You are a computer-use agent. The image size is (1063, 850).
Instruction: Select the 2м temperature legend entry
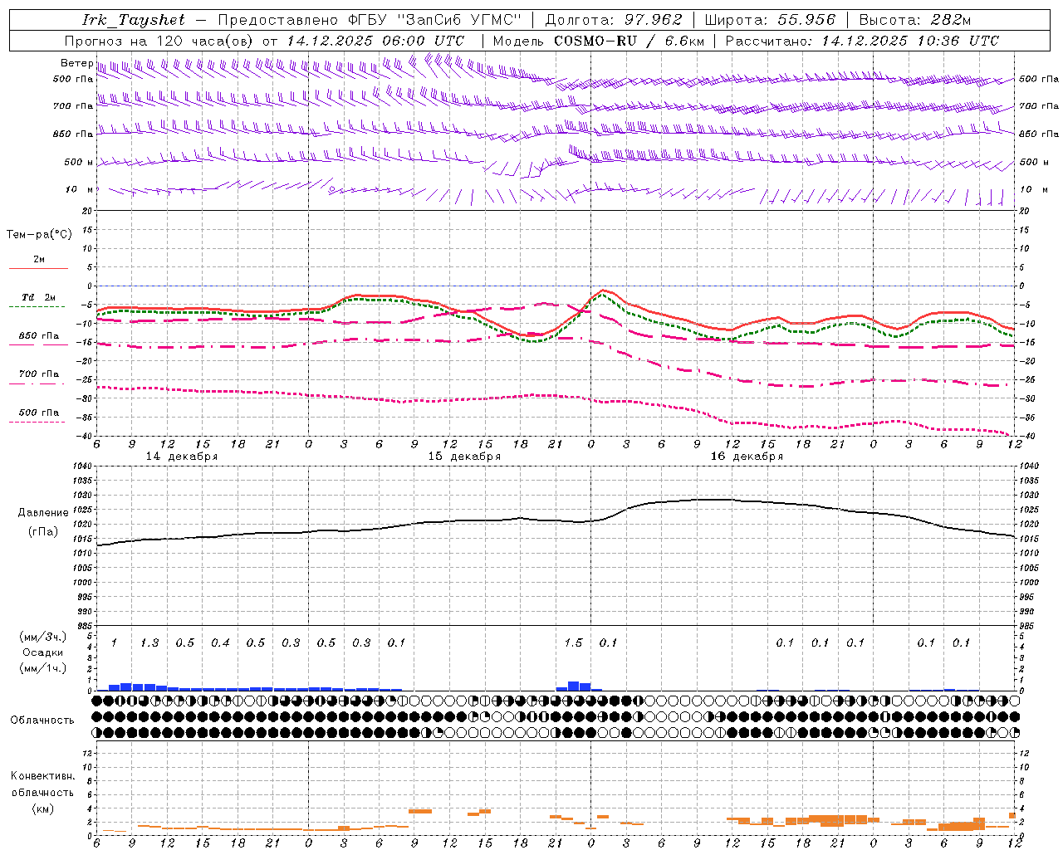click(x=39, y=260)
